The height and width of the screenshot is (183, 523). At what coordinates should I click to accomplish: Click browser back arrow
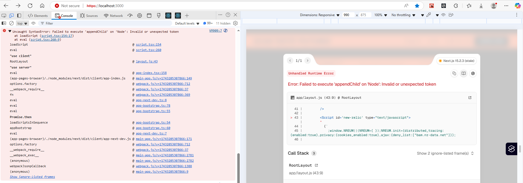click(x=6, y=6)
